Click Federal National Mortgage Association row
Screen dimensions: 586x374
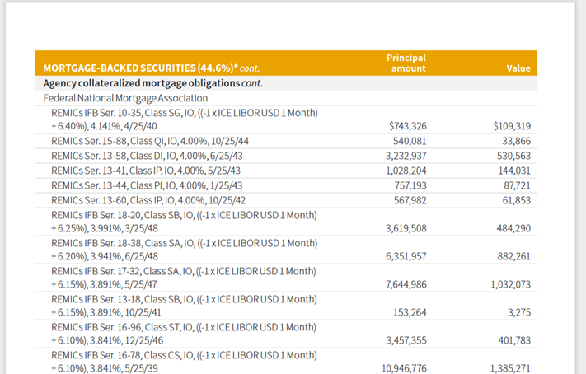click(125, 98)
